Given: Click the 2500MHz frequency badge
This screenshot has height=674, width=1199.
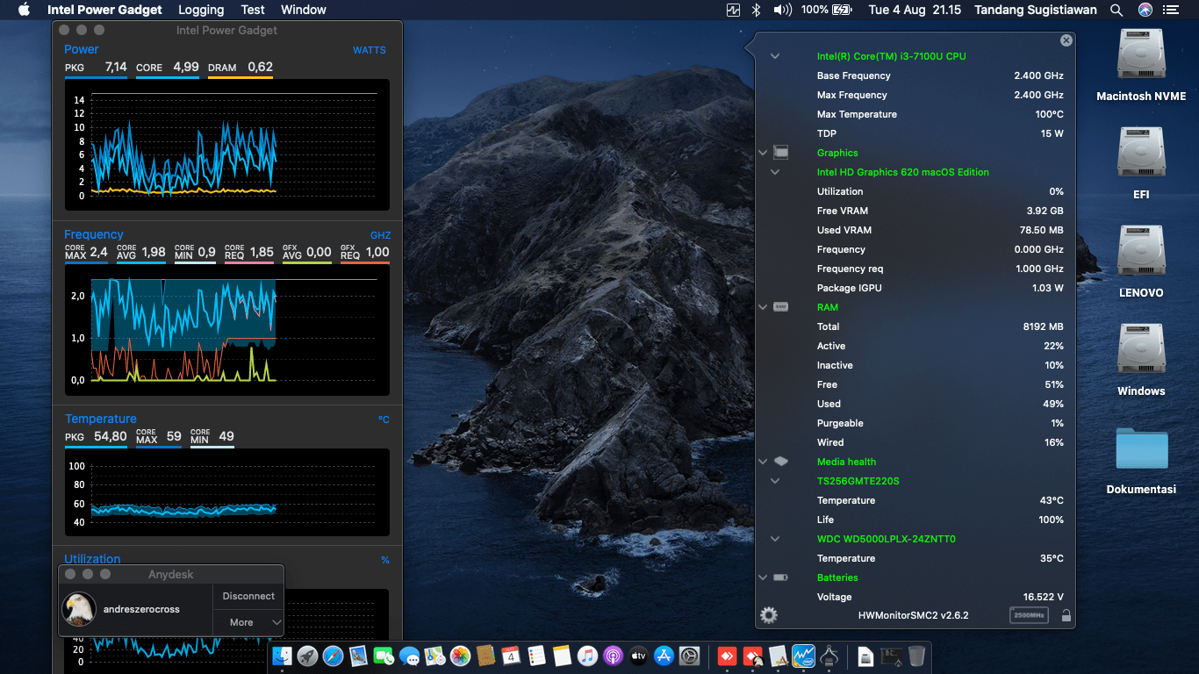Looking at the screenshot, I should (x=1029, y=615).
